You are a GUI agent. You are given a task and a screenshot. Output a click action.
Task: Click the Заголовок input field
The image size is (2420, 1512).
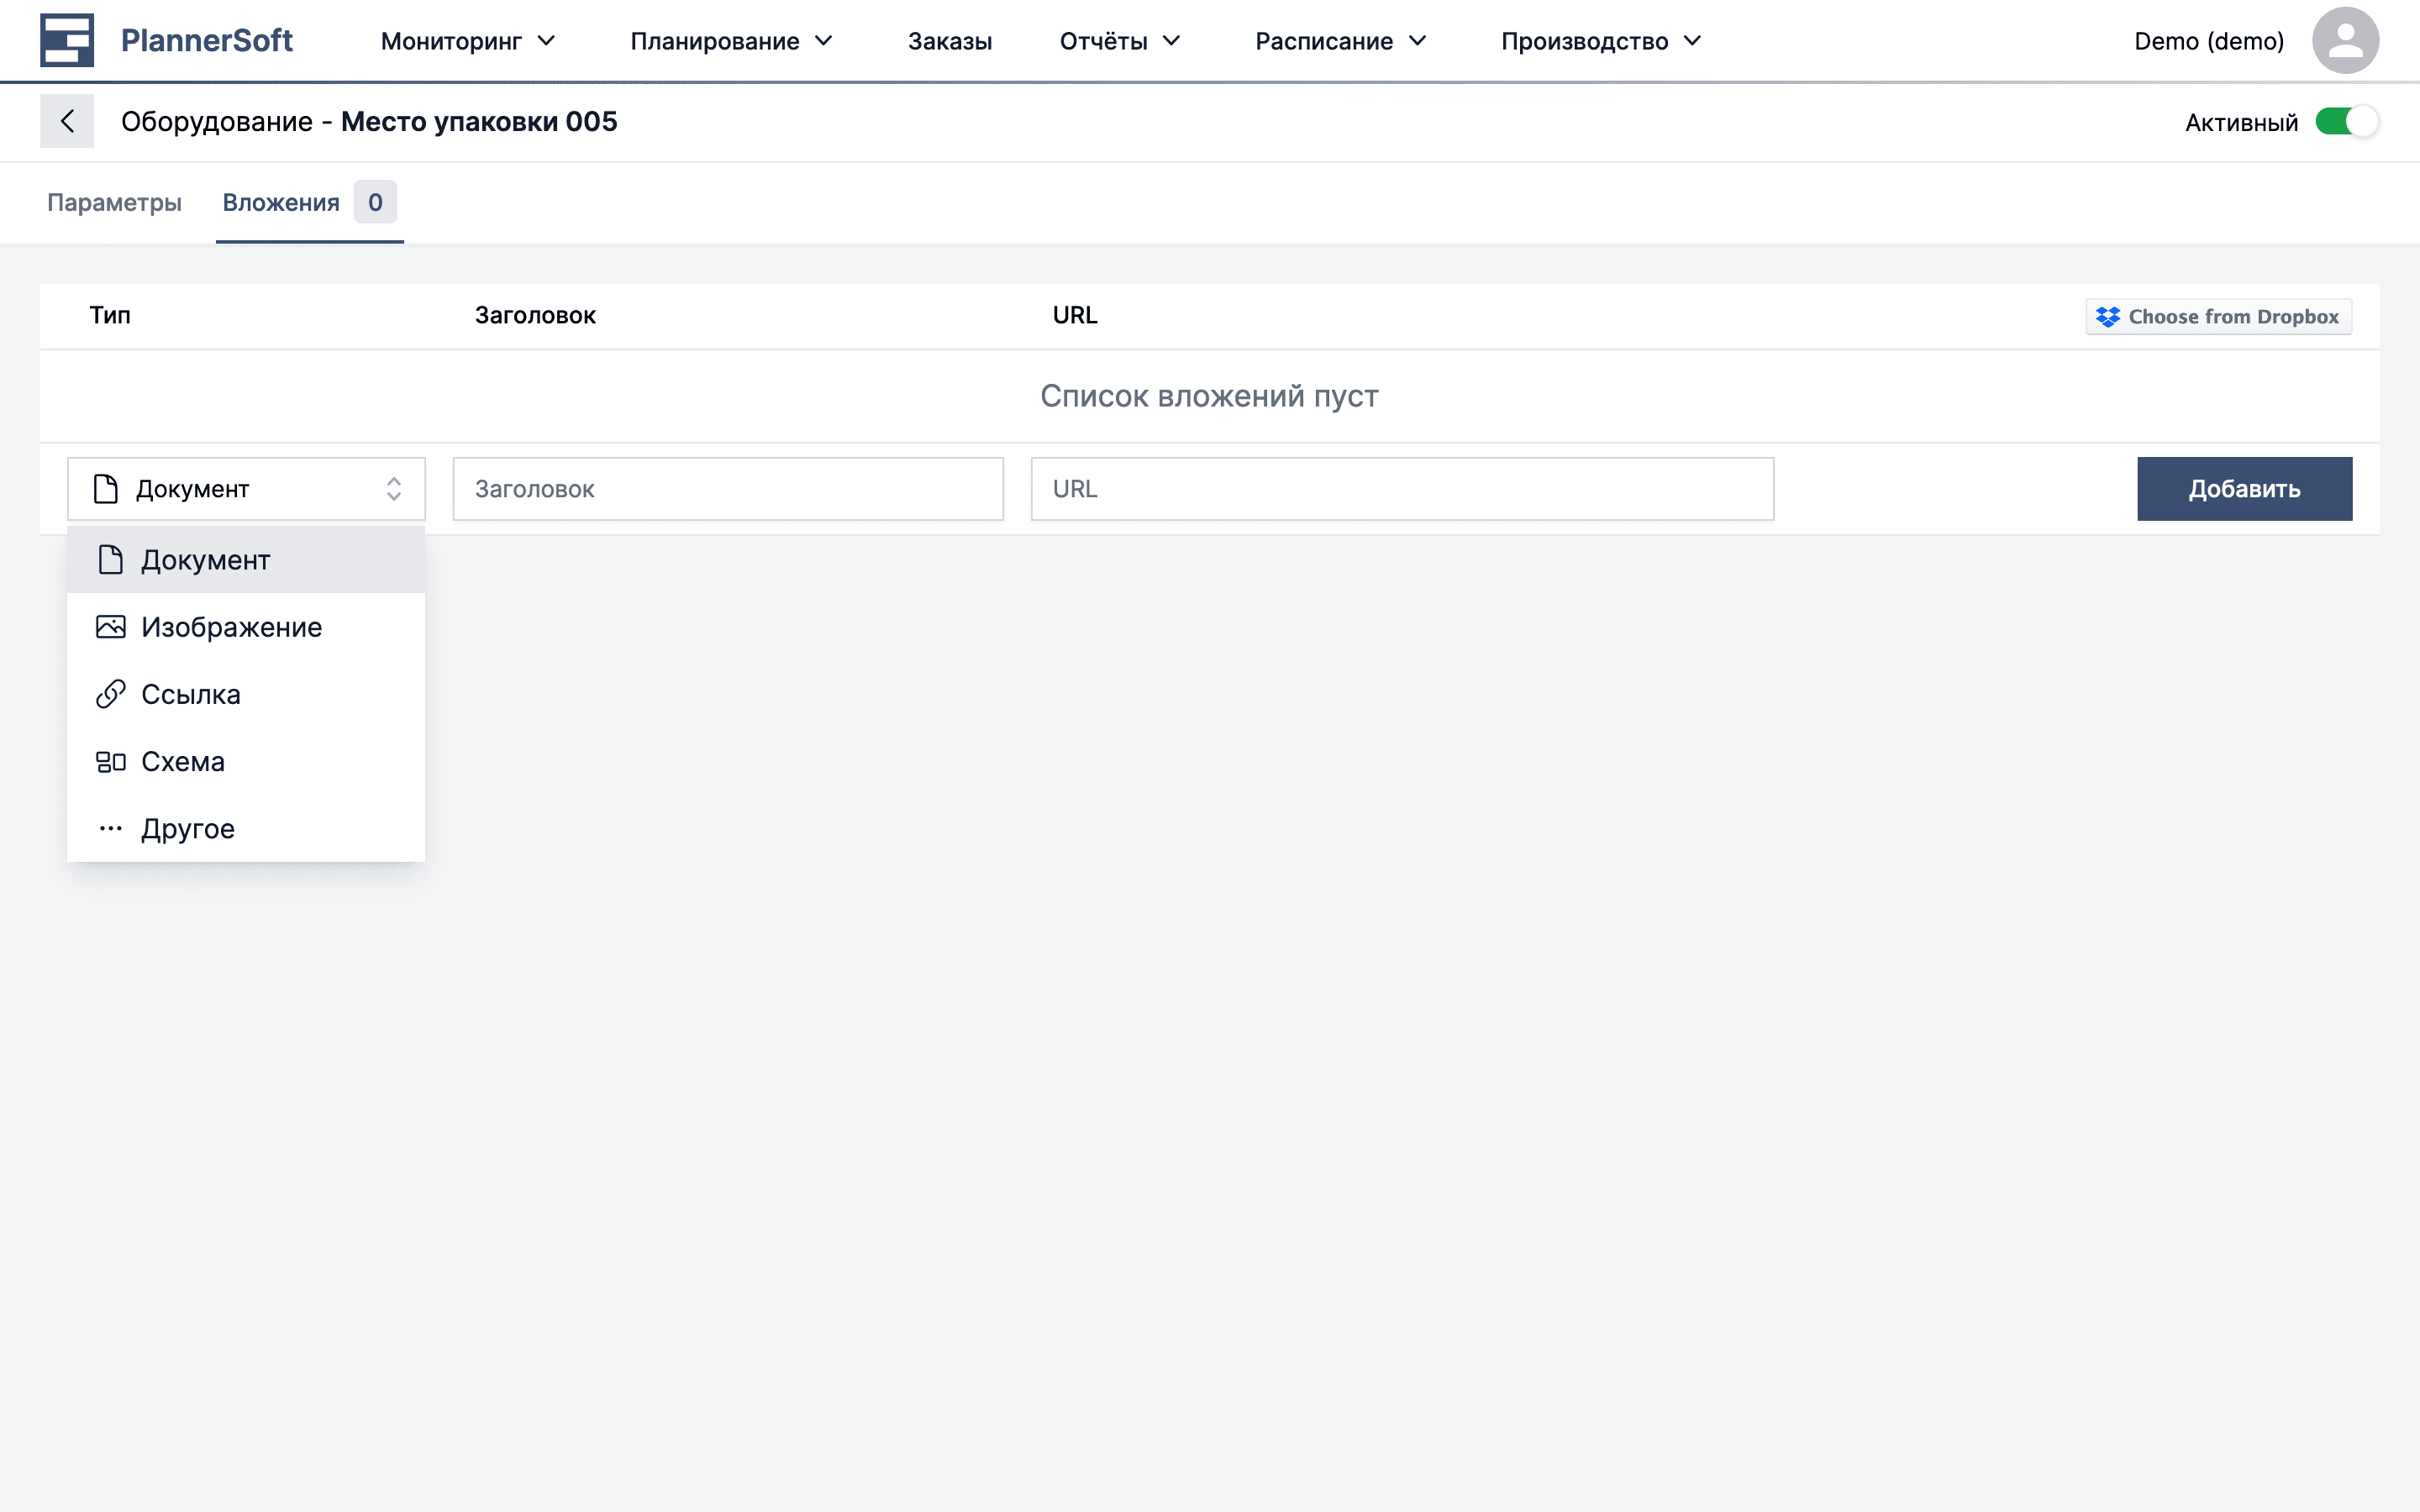pos(728,488)
